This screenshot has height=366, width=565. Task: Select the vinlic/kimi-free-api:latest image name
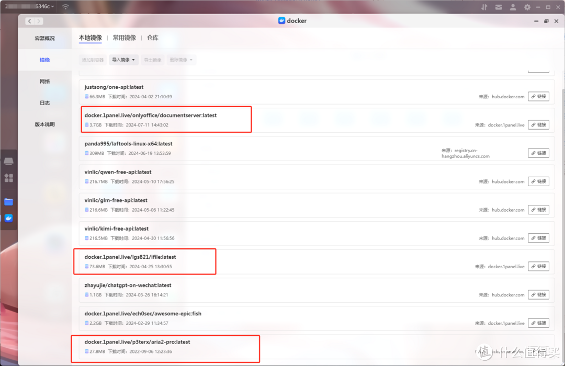pyautogui.click(x=116, y=229)
